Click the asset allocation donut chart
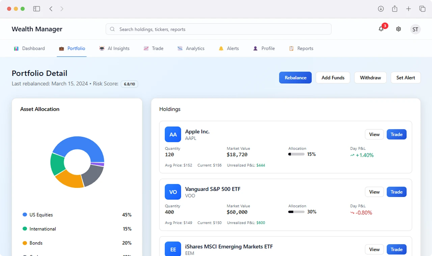 [x=77, y=162]
